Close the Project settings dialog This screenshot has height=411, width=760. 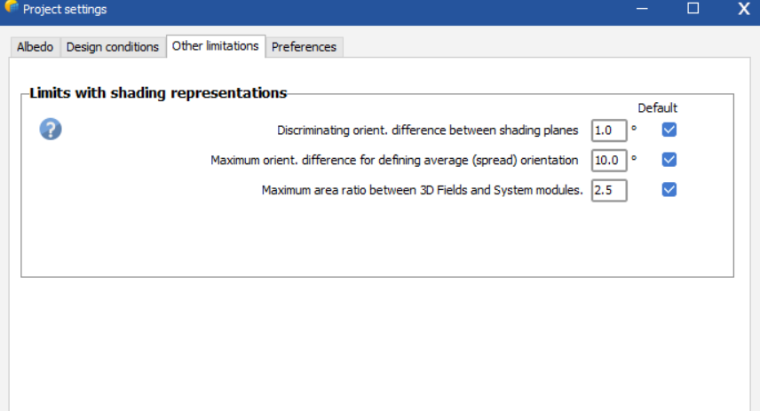pyautogui.click(x=744, y=9)
